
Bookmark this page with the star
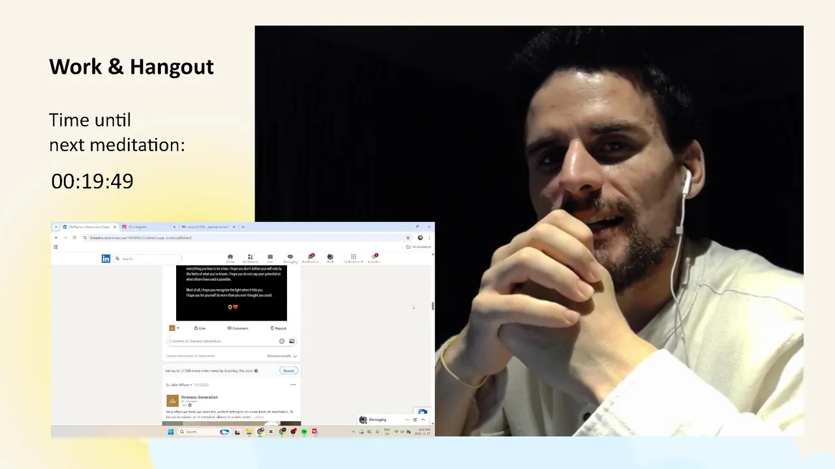tap(408, 238)
